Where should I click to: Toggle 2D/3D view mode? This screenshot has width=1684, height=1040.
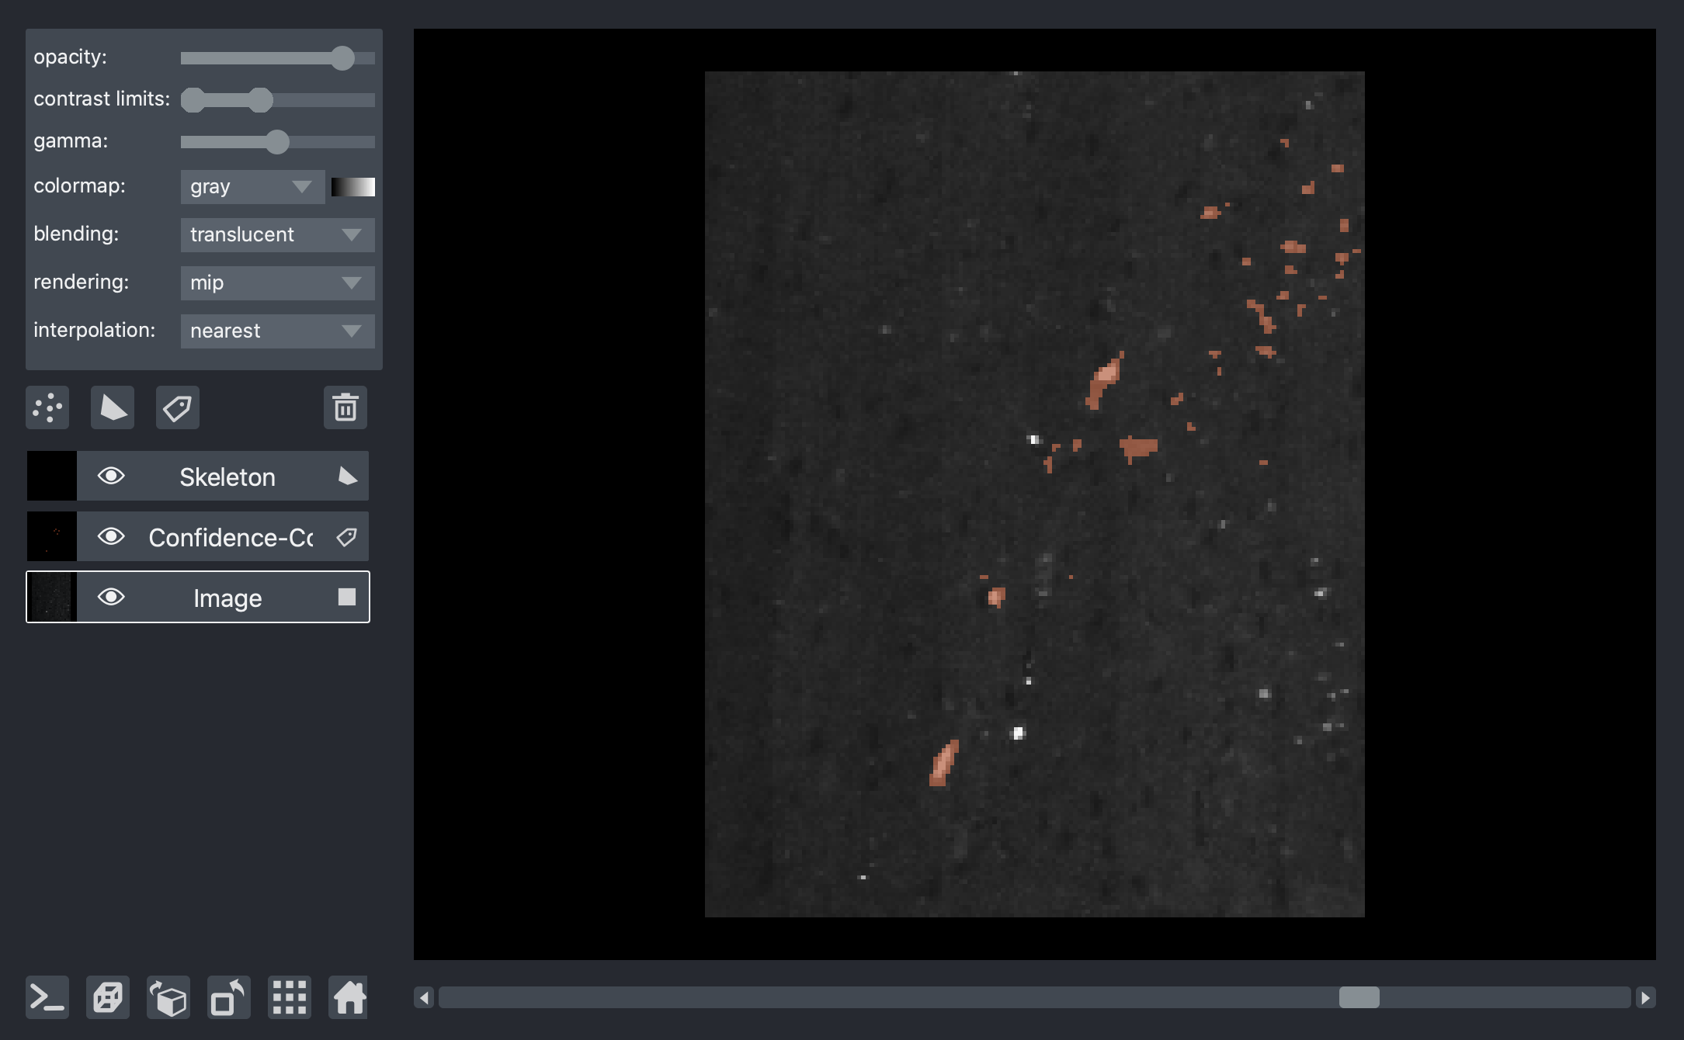click(108, 997)
